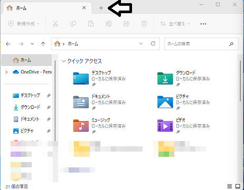Open the three-dot more options menu
This screenshot has height=190, width=244.
click(203, 24)
